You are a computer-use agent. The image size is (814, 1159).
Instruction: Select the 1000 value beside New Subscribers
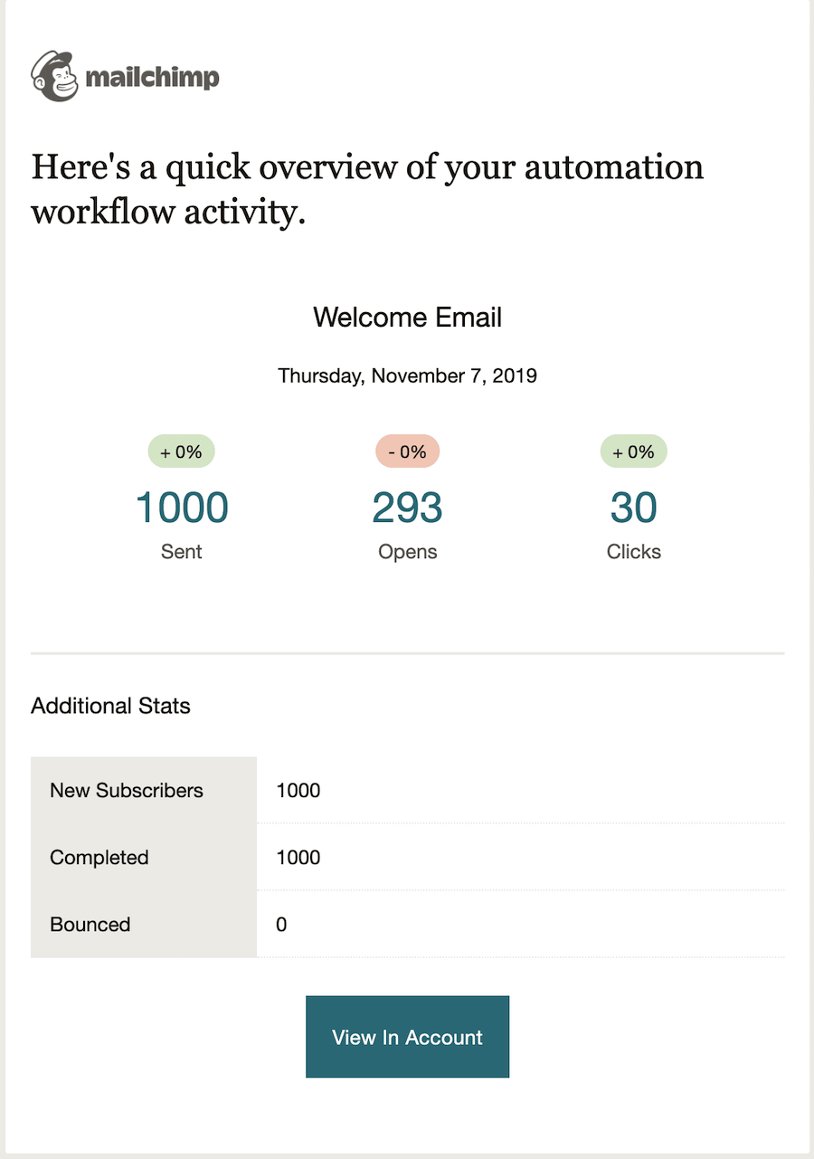tap(298, 790)
